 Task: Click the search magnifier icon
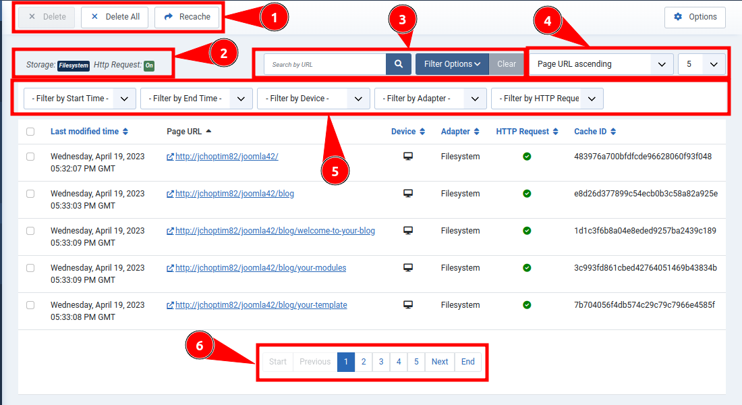pos(398,63)
